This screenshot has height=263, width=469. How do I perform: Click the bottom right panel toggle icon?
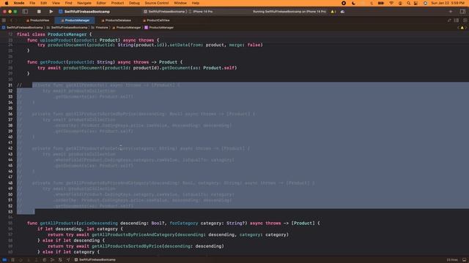point(464,260)
